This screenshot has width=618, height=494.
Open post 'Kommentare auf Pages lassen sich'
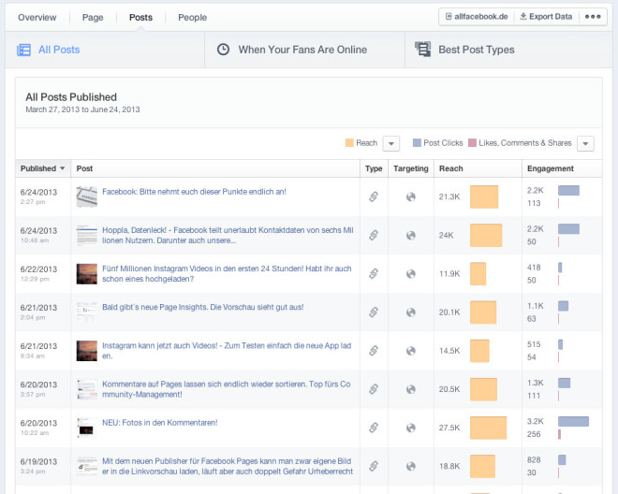227,389
